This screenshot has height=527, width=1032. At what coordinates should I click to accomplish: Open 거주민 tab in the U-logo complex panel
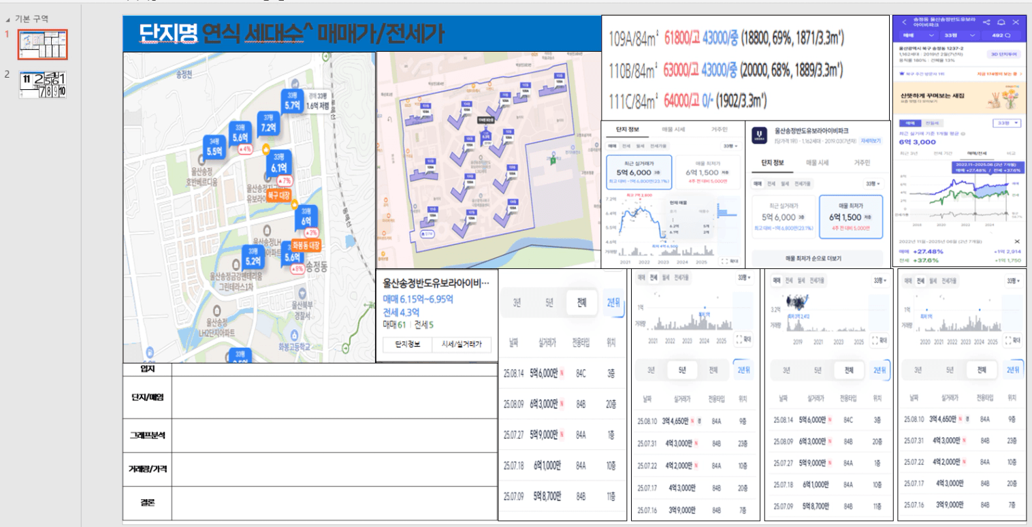pyautogui.click(x=862, y=163)
